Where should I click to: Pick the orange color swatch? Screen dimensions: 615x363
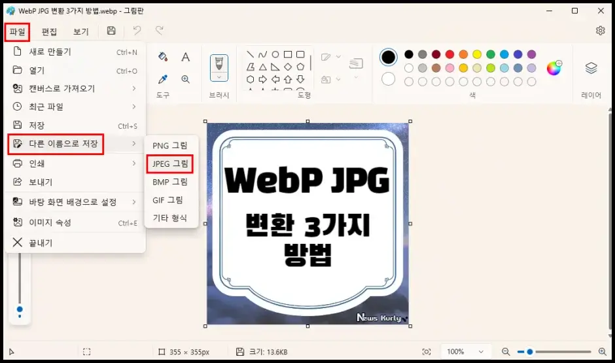pos(463,54)
